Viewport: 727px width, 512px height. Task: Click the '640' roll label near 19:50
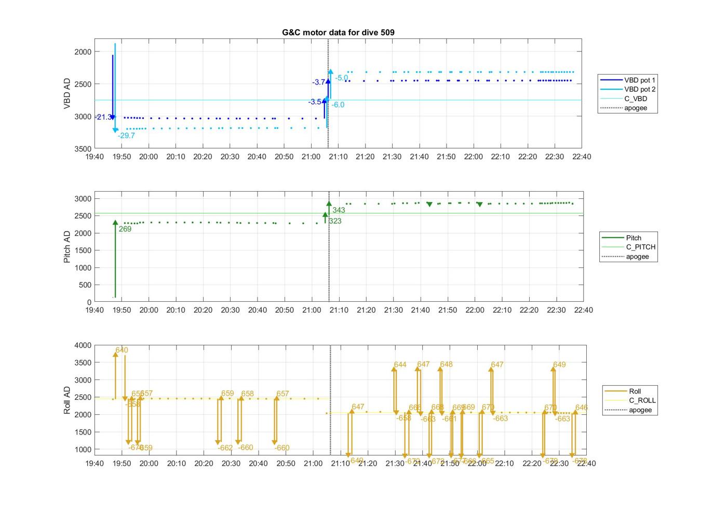(x=122, y=350)
